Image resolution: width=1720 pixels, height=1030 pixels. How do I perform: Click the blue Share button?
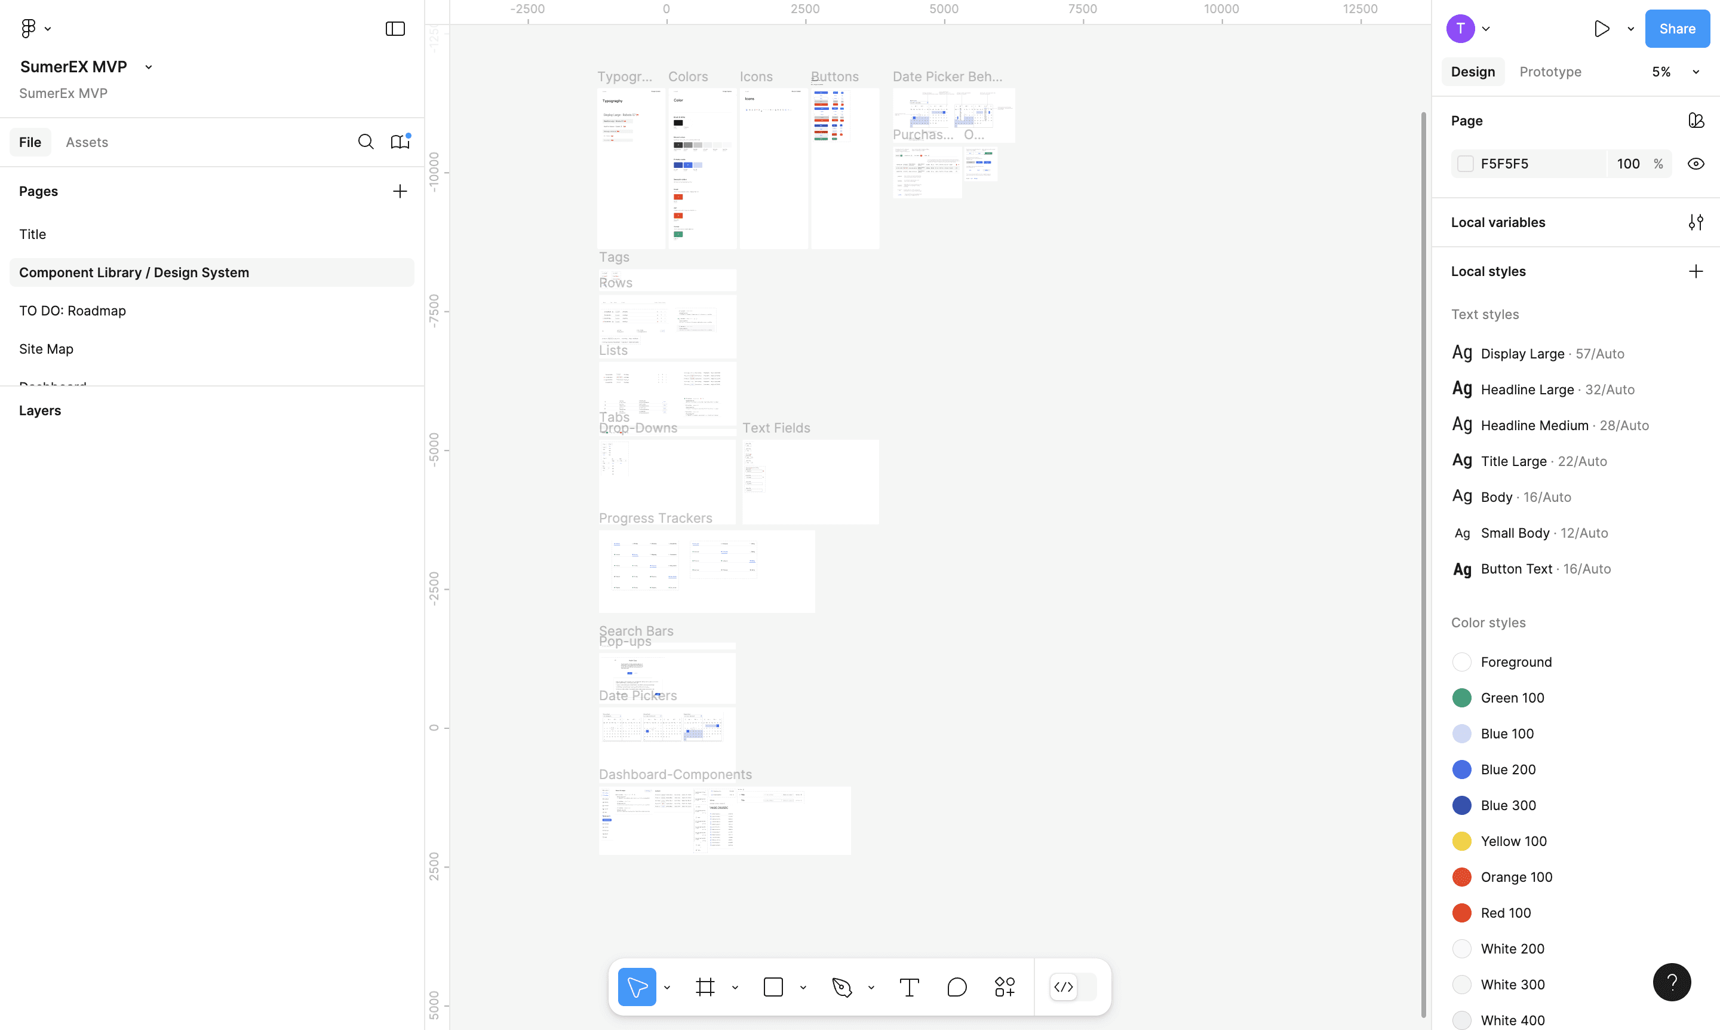(x=1676, y=29)
